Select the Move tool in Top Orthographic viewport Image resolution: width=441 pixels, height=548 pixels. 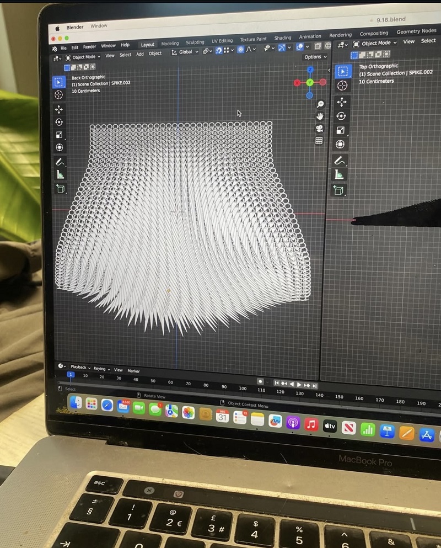tap(341, 102)
